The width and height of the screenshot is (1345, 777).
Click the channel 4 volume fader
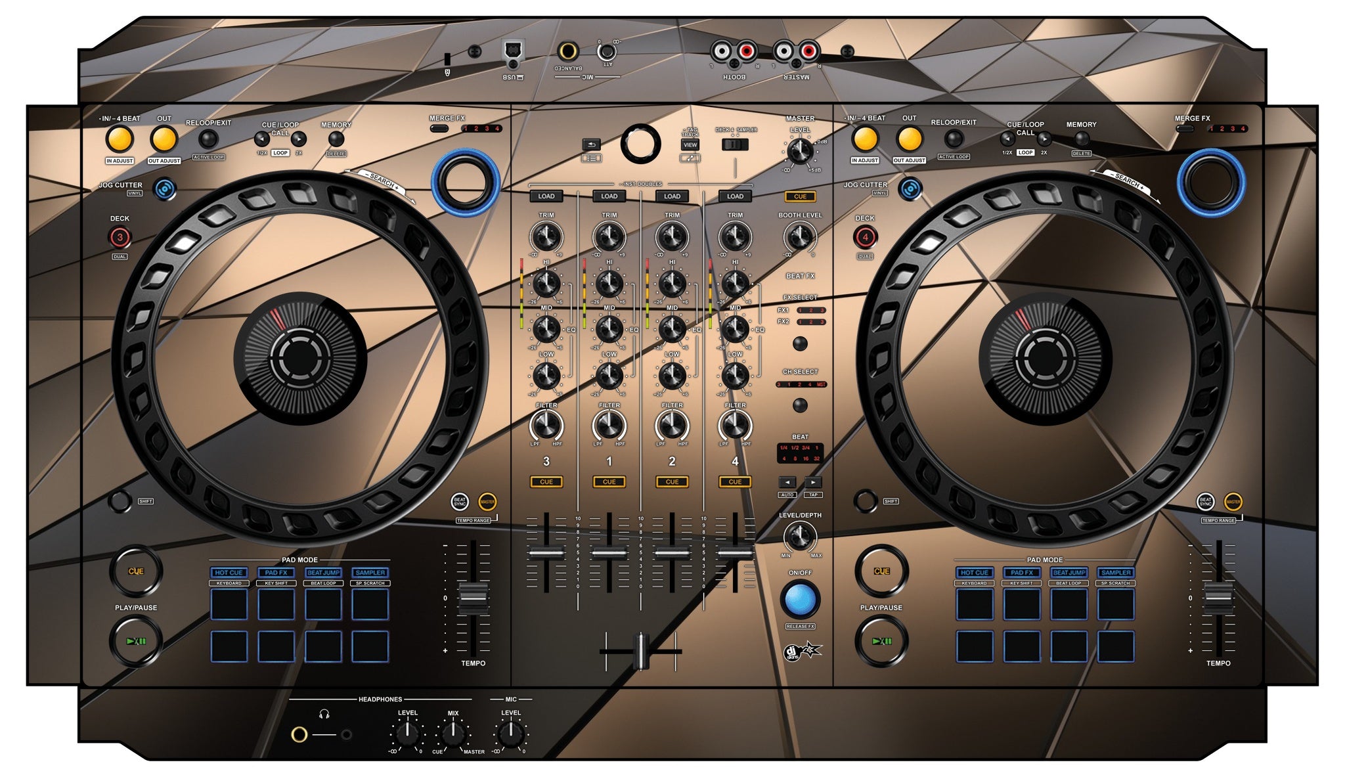pos(735,553)
